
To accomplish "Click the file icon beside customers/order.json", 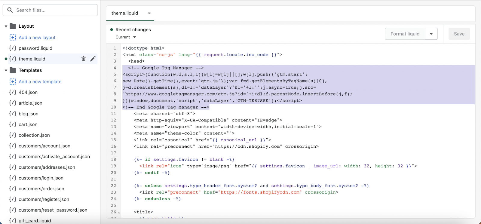I will click(x=13, y=189).
